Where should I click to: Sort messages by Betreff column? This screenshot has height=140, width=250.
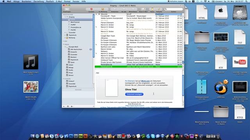click(141, 14)
